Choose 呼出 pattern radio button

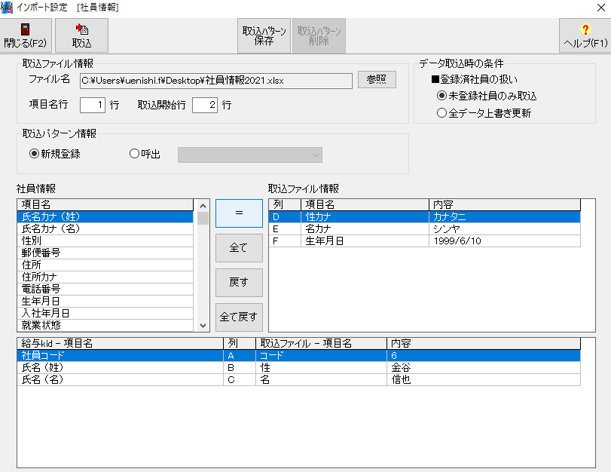click(x=135, y=154)
